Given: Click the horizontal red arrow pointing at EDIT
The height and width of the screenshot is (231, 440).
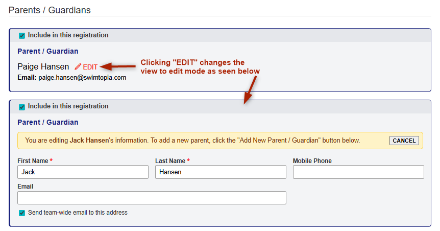Looking at the screenshot, I should [119, 66].
